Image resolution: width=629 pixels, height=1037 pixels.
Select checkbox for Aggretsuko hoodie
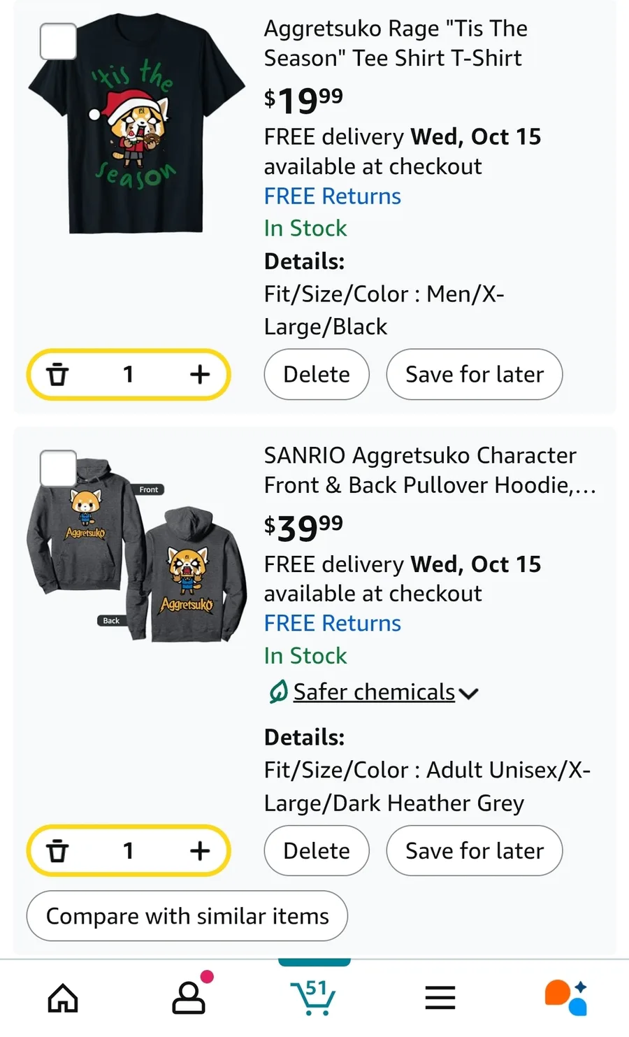coord(59,469)
